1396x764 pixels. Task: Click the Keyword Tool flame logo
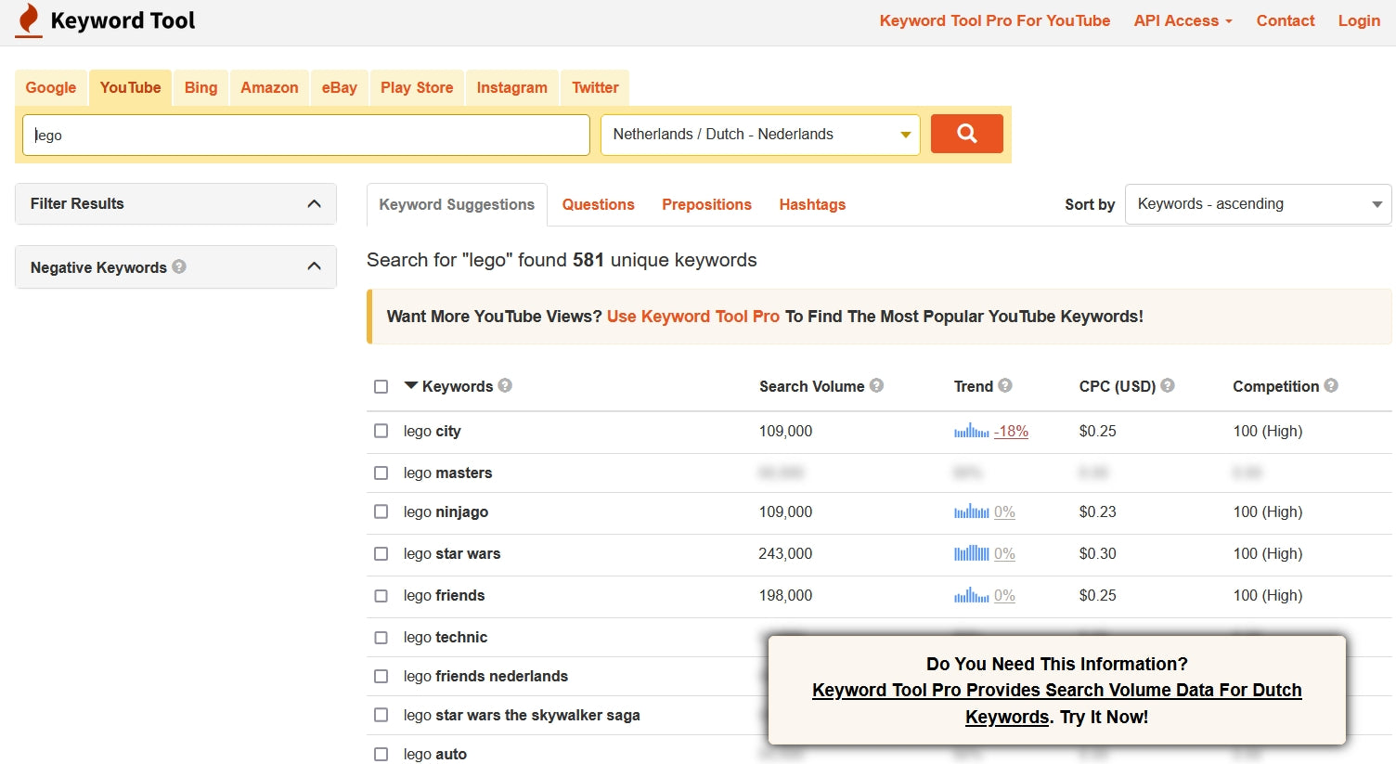(29, 20)
